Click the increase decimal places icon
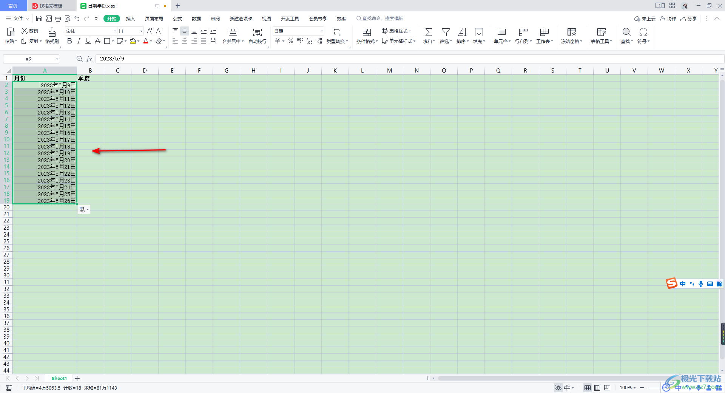The width and height of the screenshot is (725, 393). point(310,41)
